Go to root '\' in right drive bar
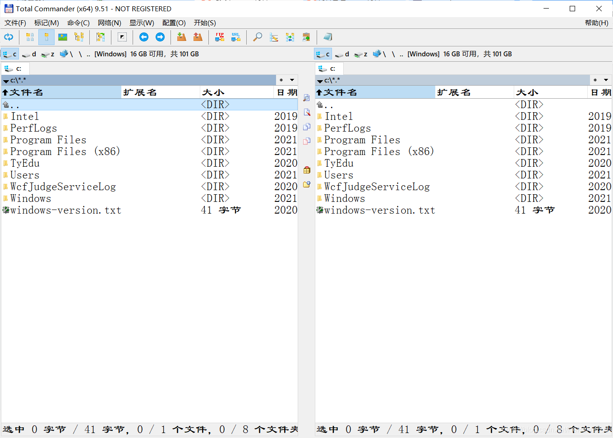Image resolution: width=613 pixels, height=438 pixels. 393,54
